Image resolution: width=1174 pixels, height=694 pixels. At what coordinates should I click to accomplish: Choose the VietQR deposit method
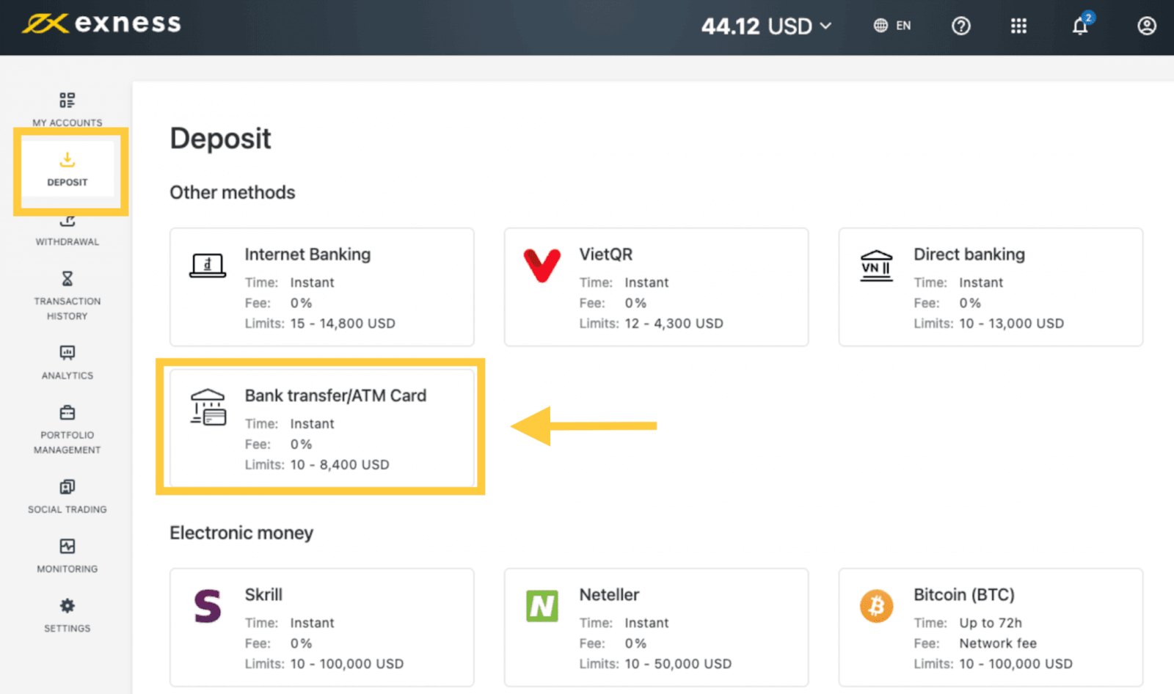656,287
